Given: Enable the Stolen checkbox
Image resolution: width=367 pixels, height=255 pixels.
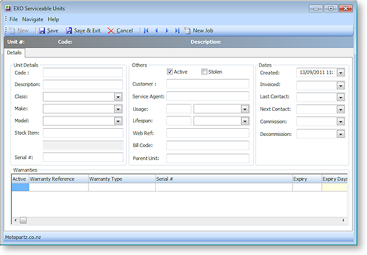Looking at the screenshot, I should tap(205, 72).
